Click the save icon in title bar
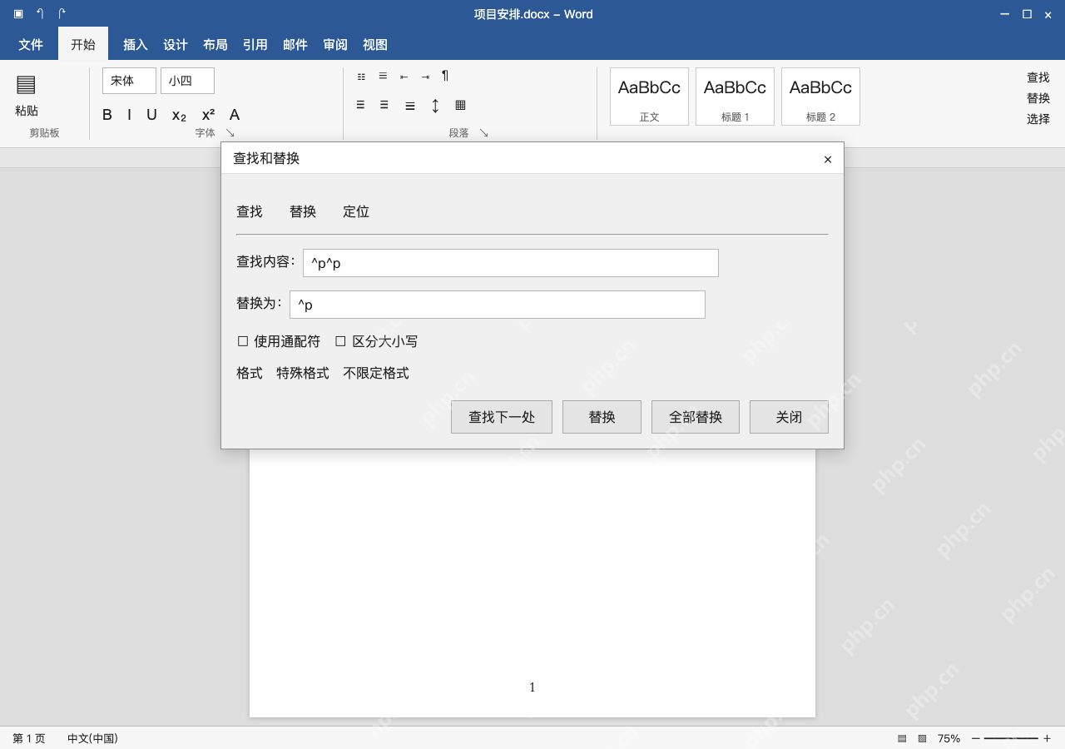1065x749 pixels. 18,13
